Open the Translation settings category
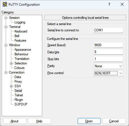This screenshot has width=129, height=126. coord(22,59)
